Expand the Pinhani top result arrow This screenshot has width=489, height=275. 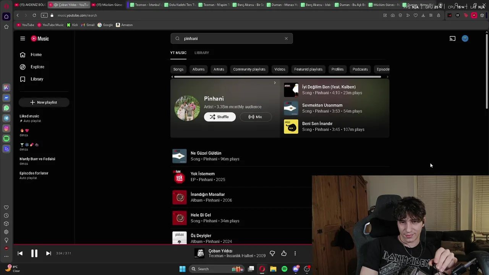click(x=275, y=83)
